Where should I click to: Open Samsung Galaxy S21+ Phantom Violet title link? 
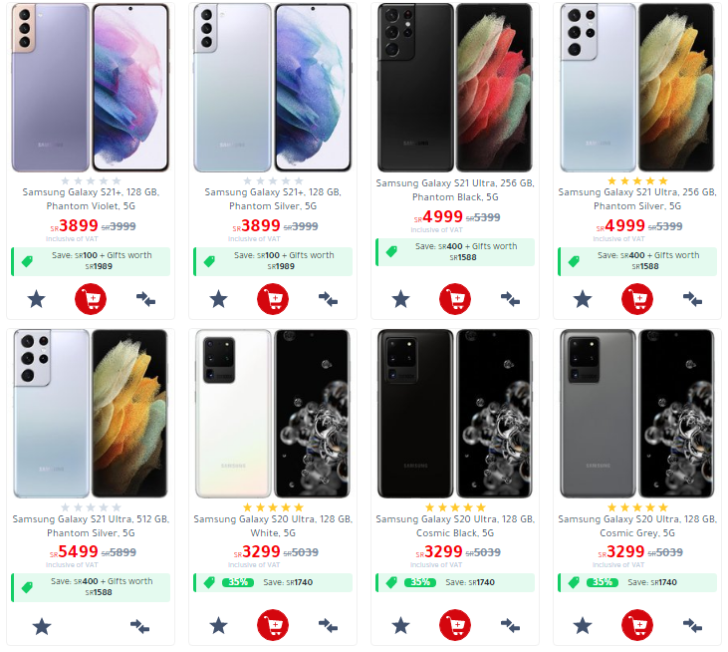pyautogui.click(x=91, y=199)
